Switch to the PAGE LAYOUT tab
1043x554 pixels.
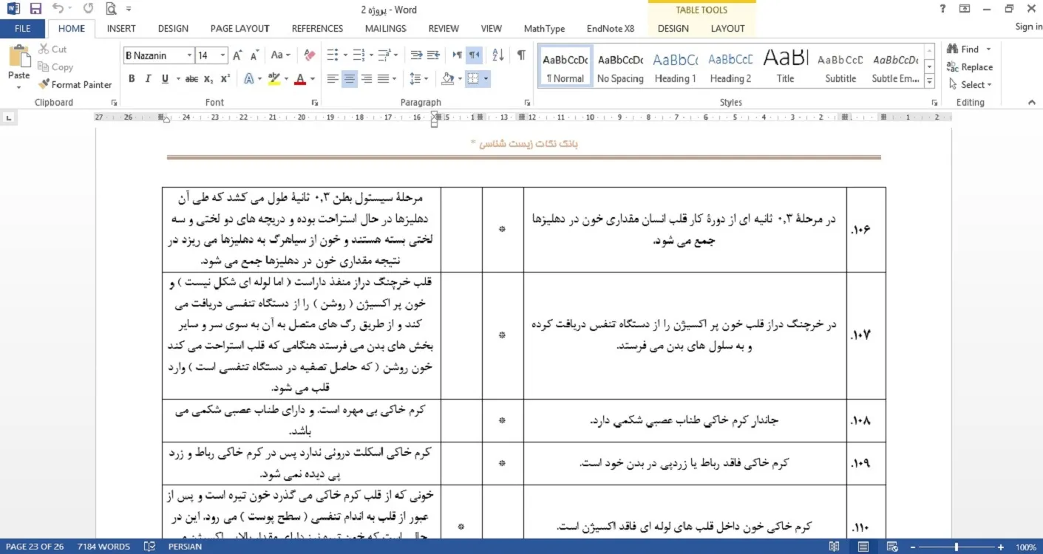[x=239, y=29]
